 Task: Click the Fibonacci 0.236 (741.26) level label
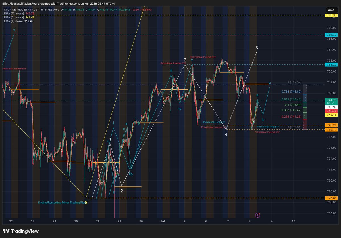(291, 117)
